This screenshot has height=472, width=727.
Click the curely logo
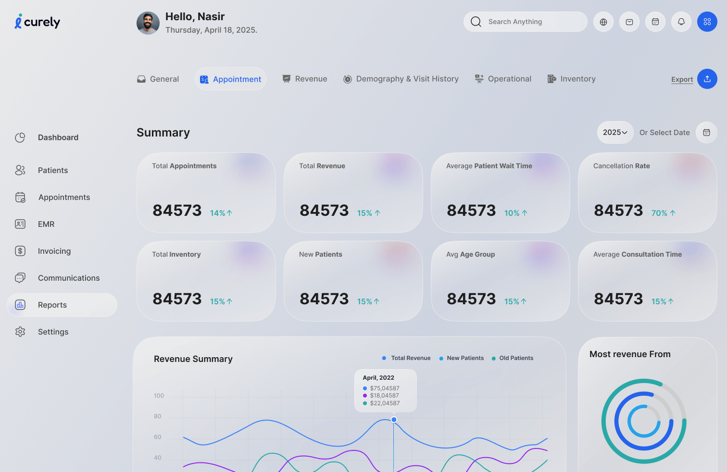click(x=38, y=22)
